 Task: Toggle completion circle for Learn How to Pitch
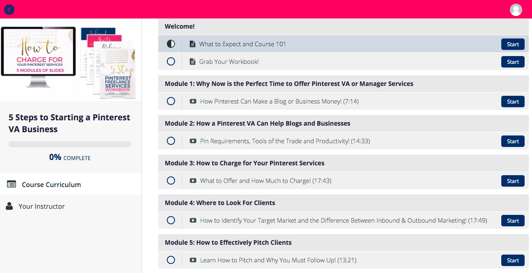171,260
